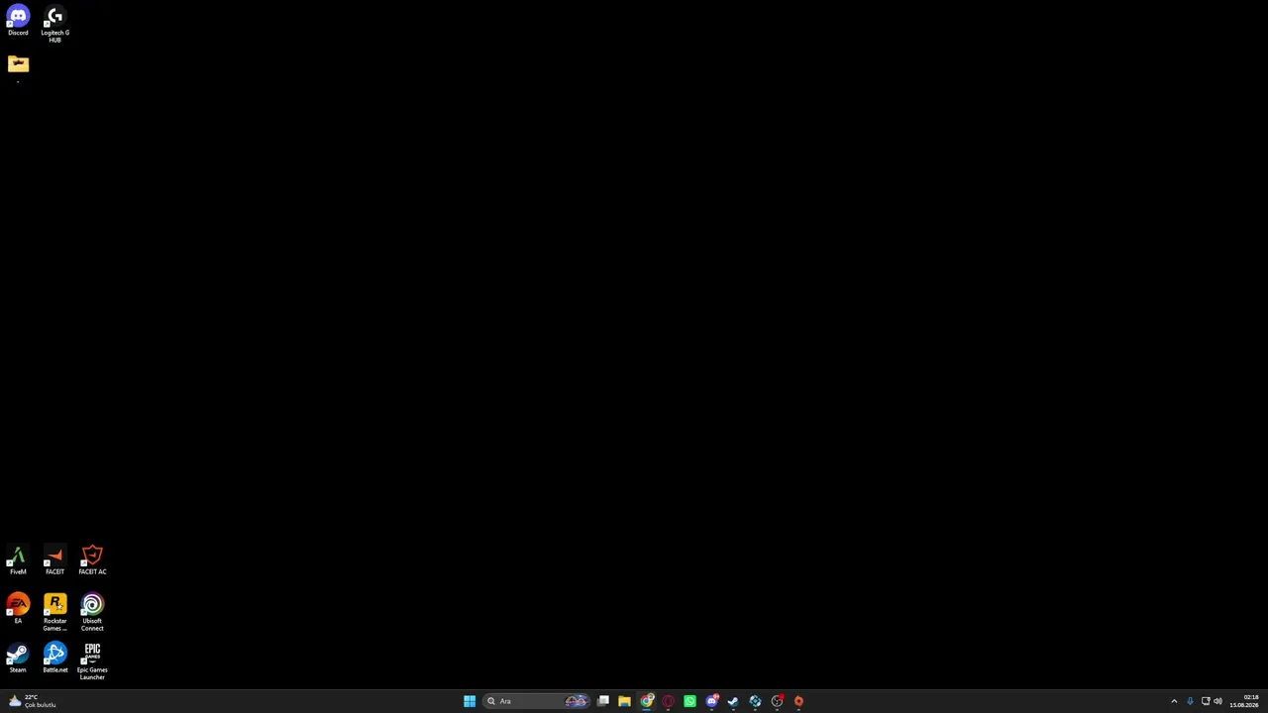The height and width of the screenshot is (713, 1268).
Task: Select the Steam desktop shortcut
Action: click(18, 659)
